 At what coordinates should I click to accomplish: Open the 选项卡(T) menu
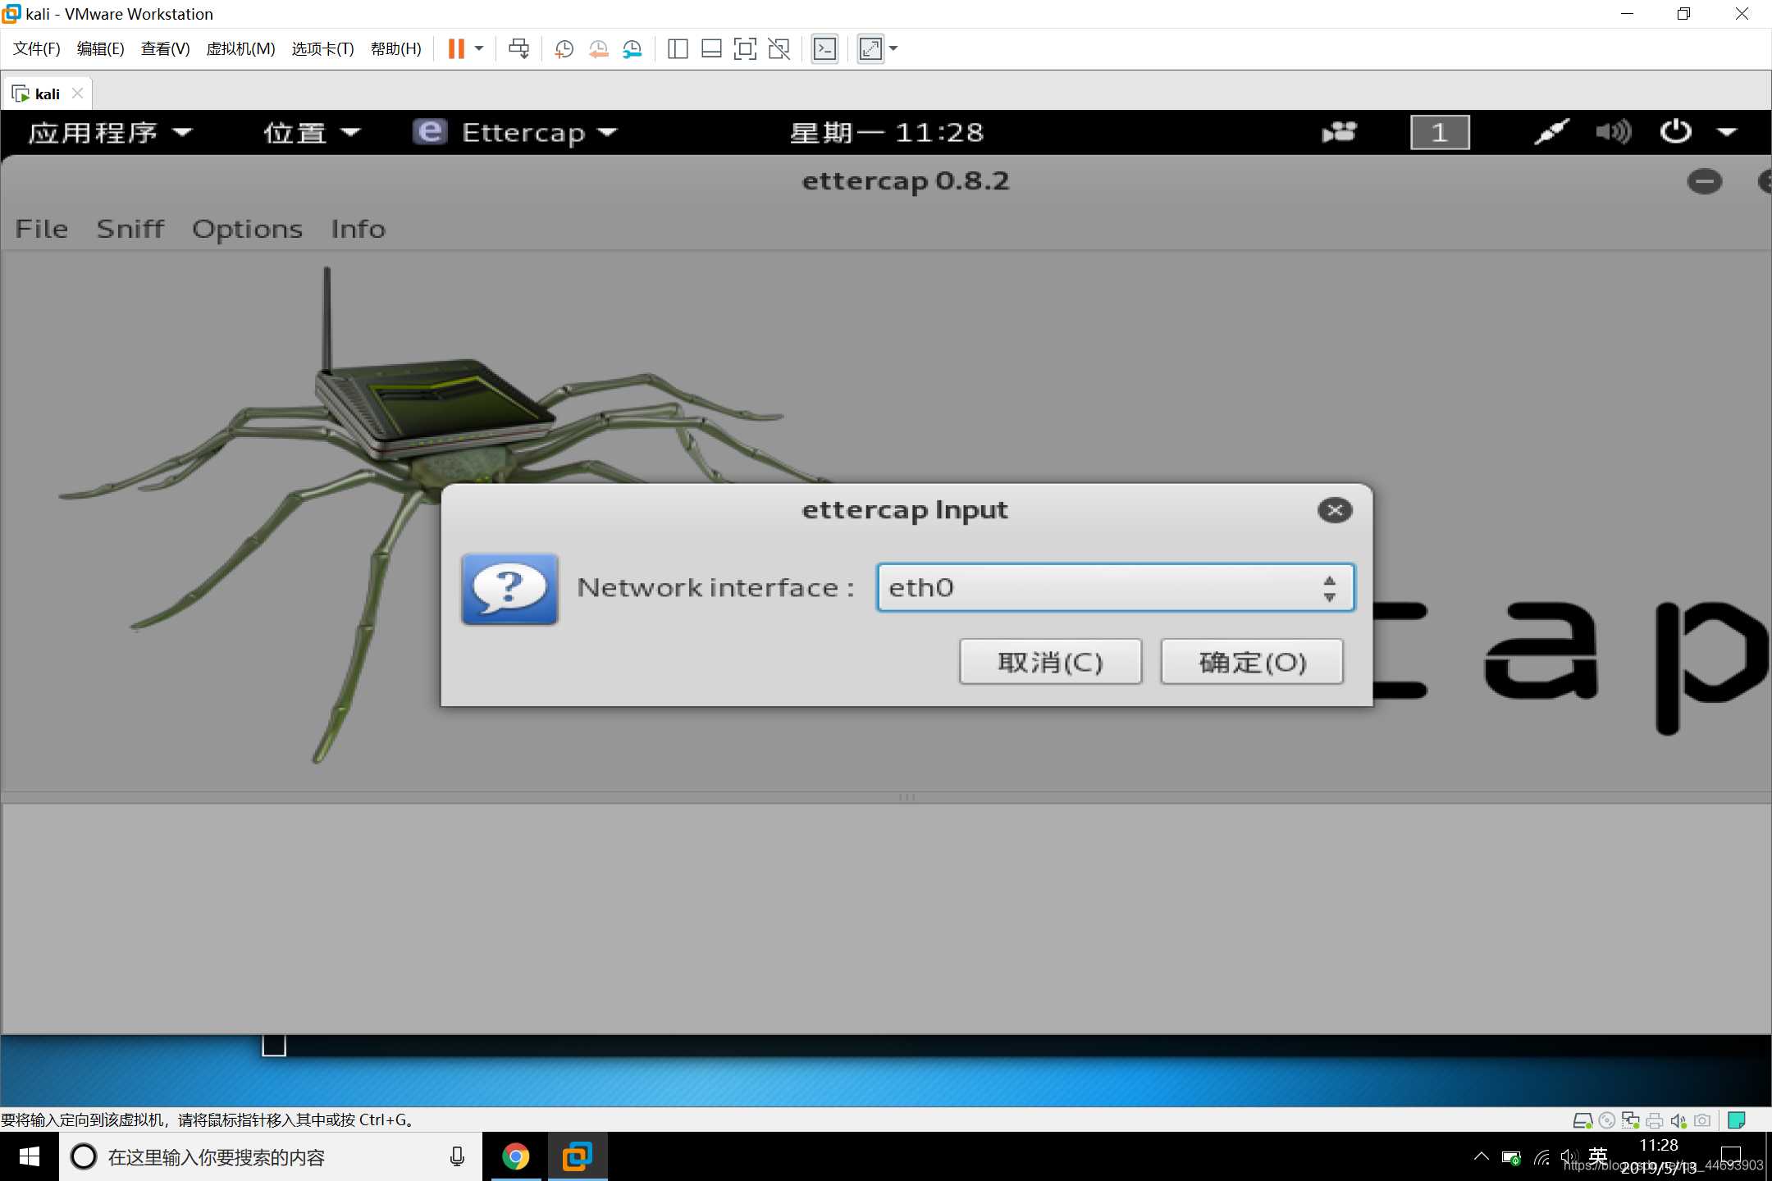(x=322, y=49)
